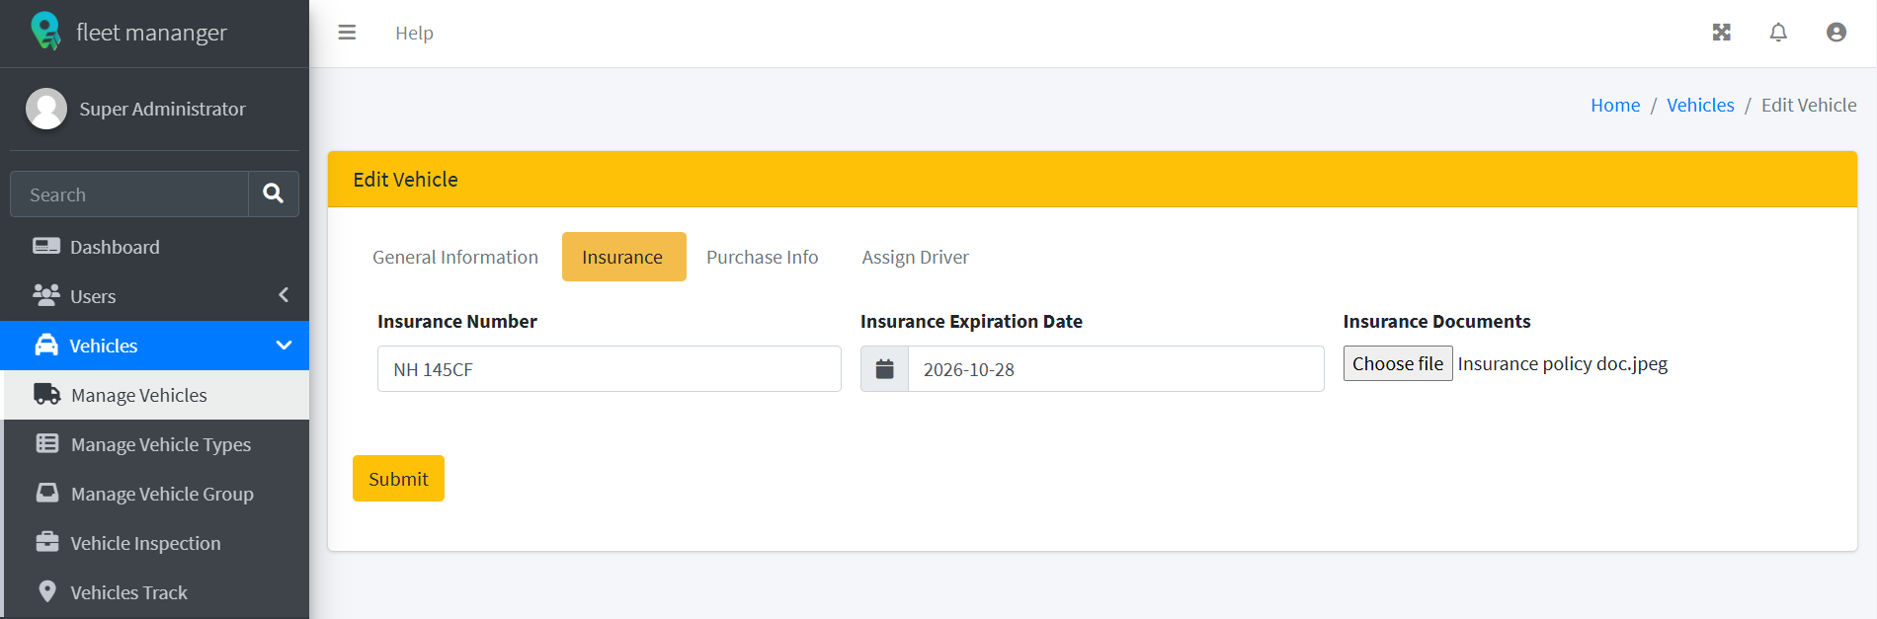Screen dimensions: 1877x619
Task: Click the hamburger menu toggle icon
Action: (347, 33)
